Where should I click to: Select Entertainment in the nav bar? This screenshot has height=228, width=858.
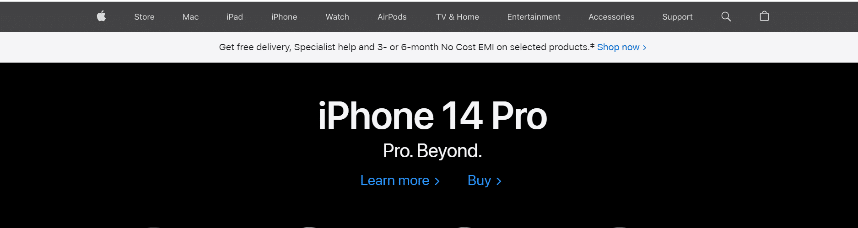[534, 17]
